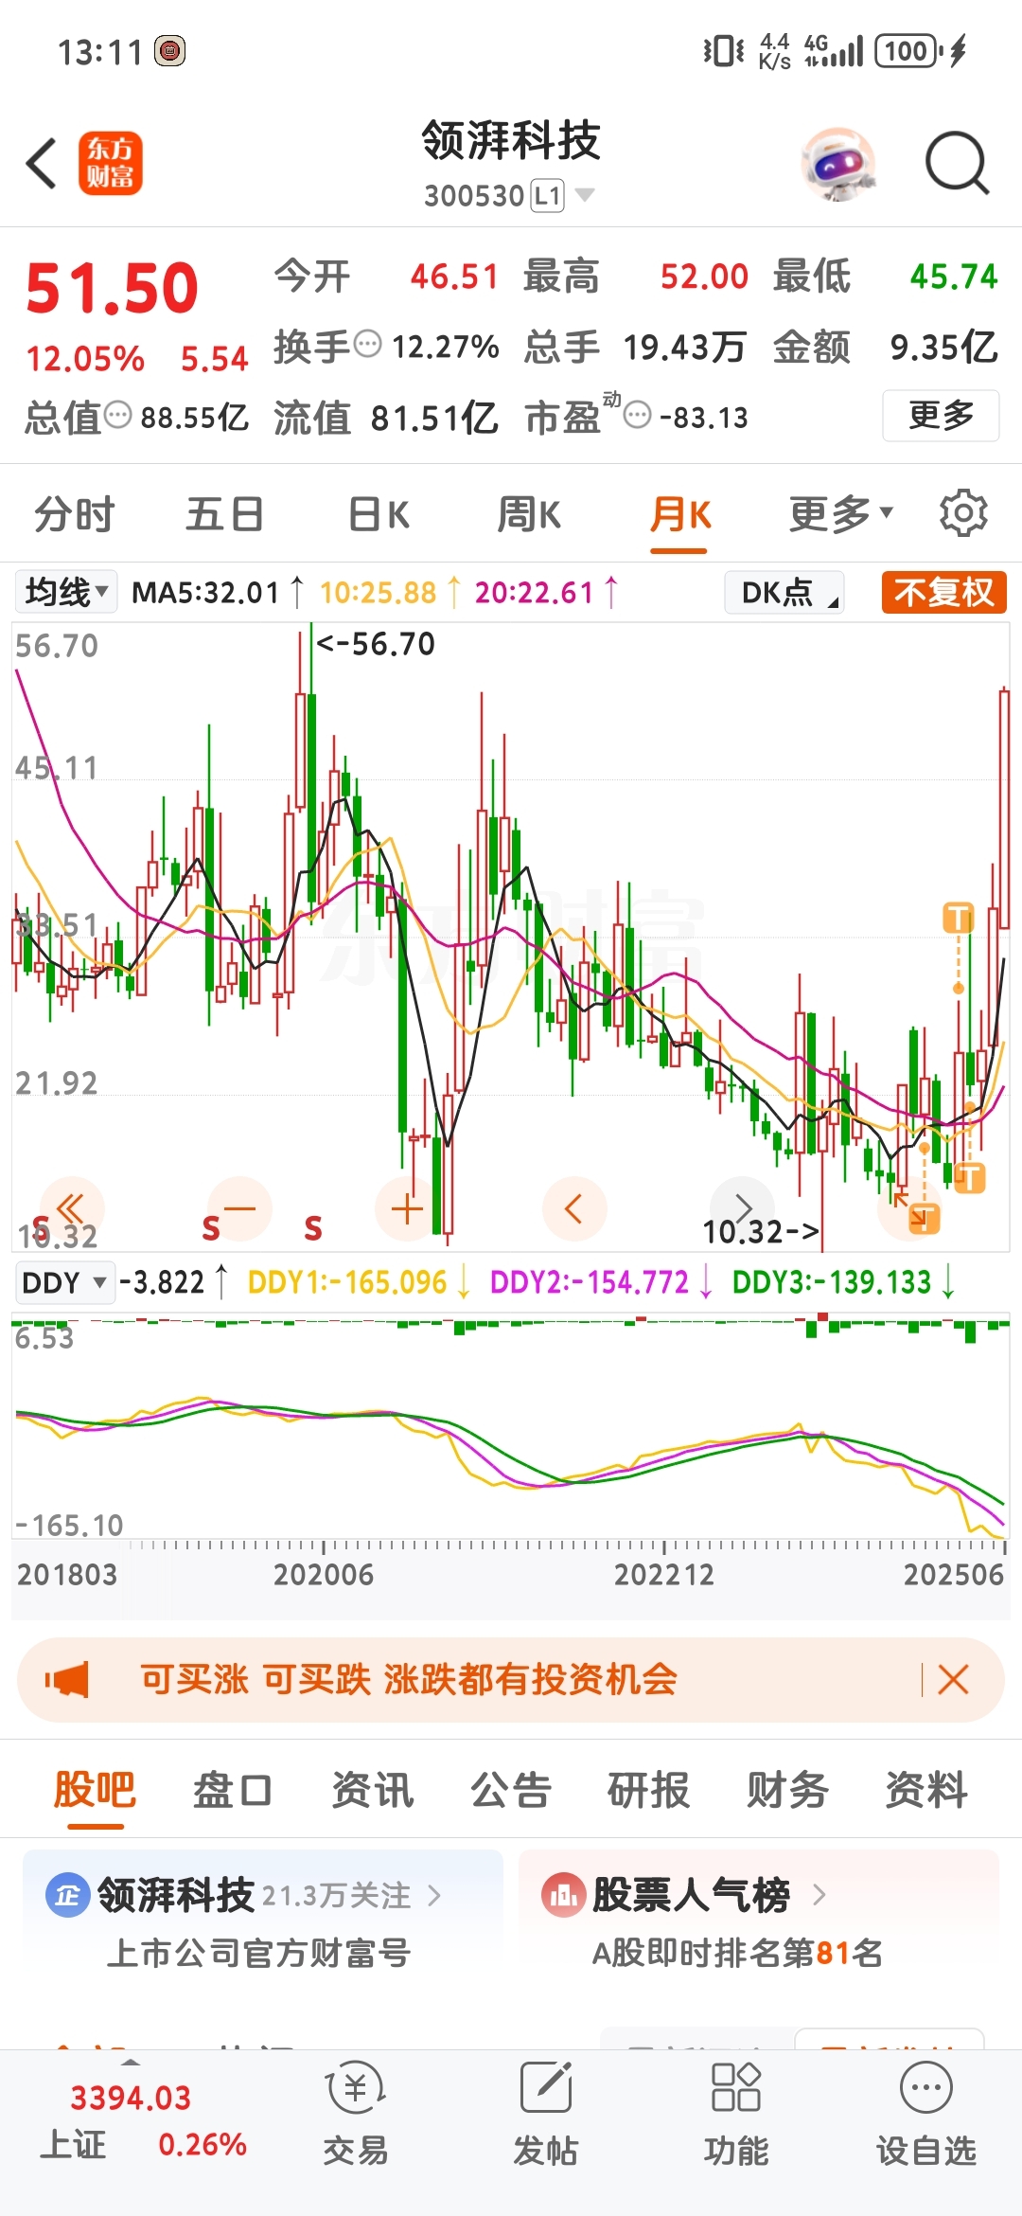Tap 更多 button for more quote data
Viewport: 1022px width, 2216px height.
(x=941, y=415)
